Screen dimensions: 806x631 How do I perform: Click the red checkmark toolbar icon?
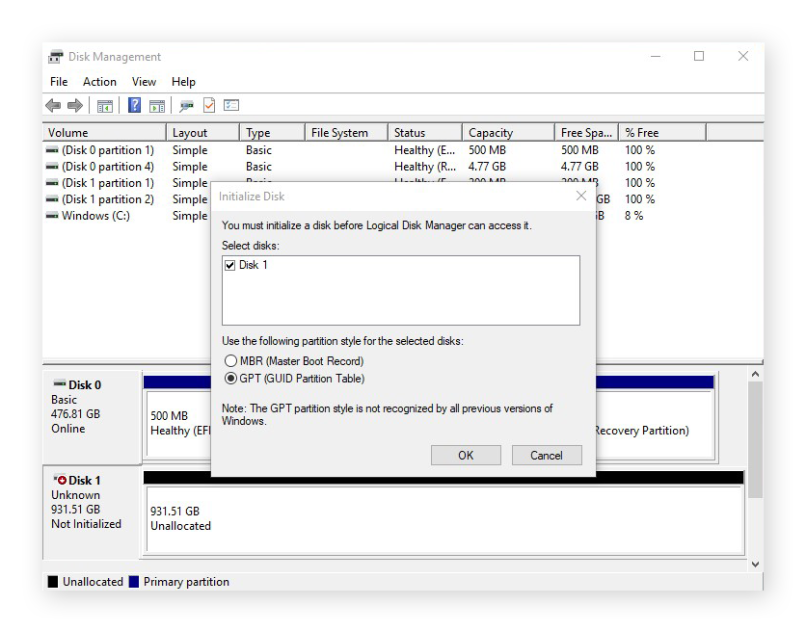(209, 105)
